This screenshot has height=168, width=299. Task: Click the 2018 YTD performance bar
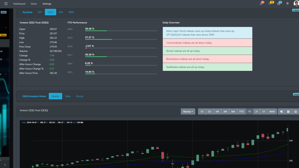click(x=121, y=48)
